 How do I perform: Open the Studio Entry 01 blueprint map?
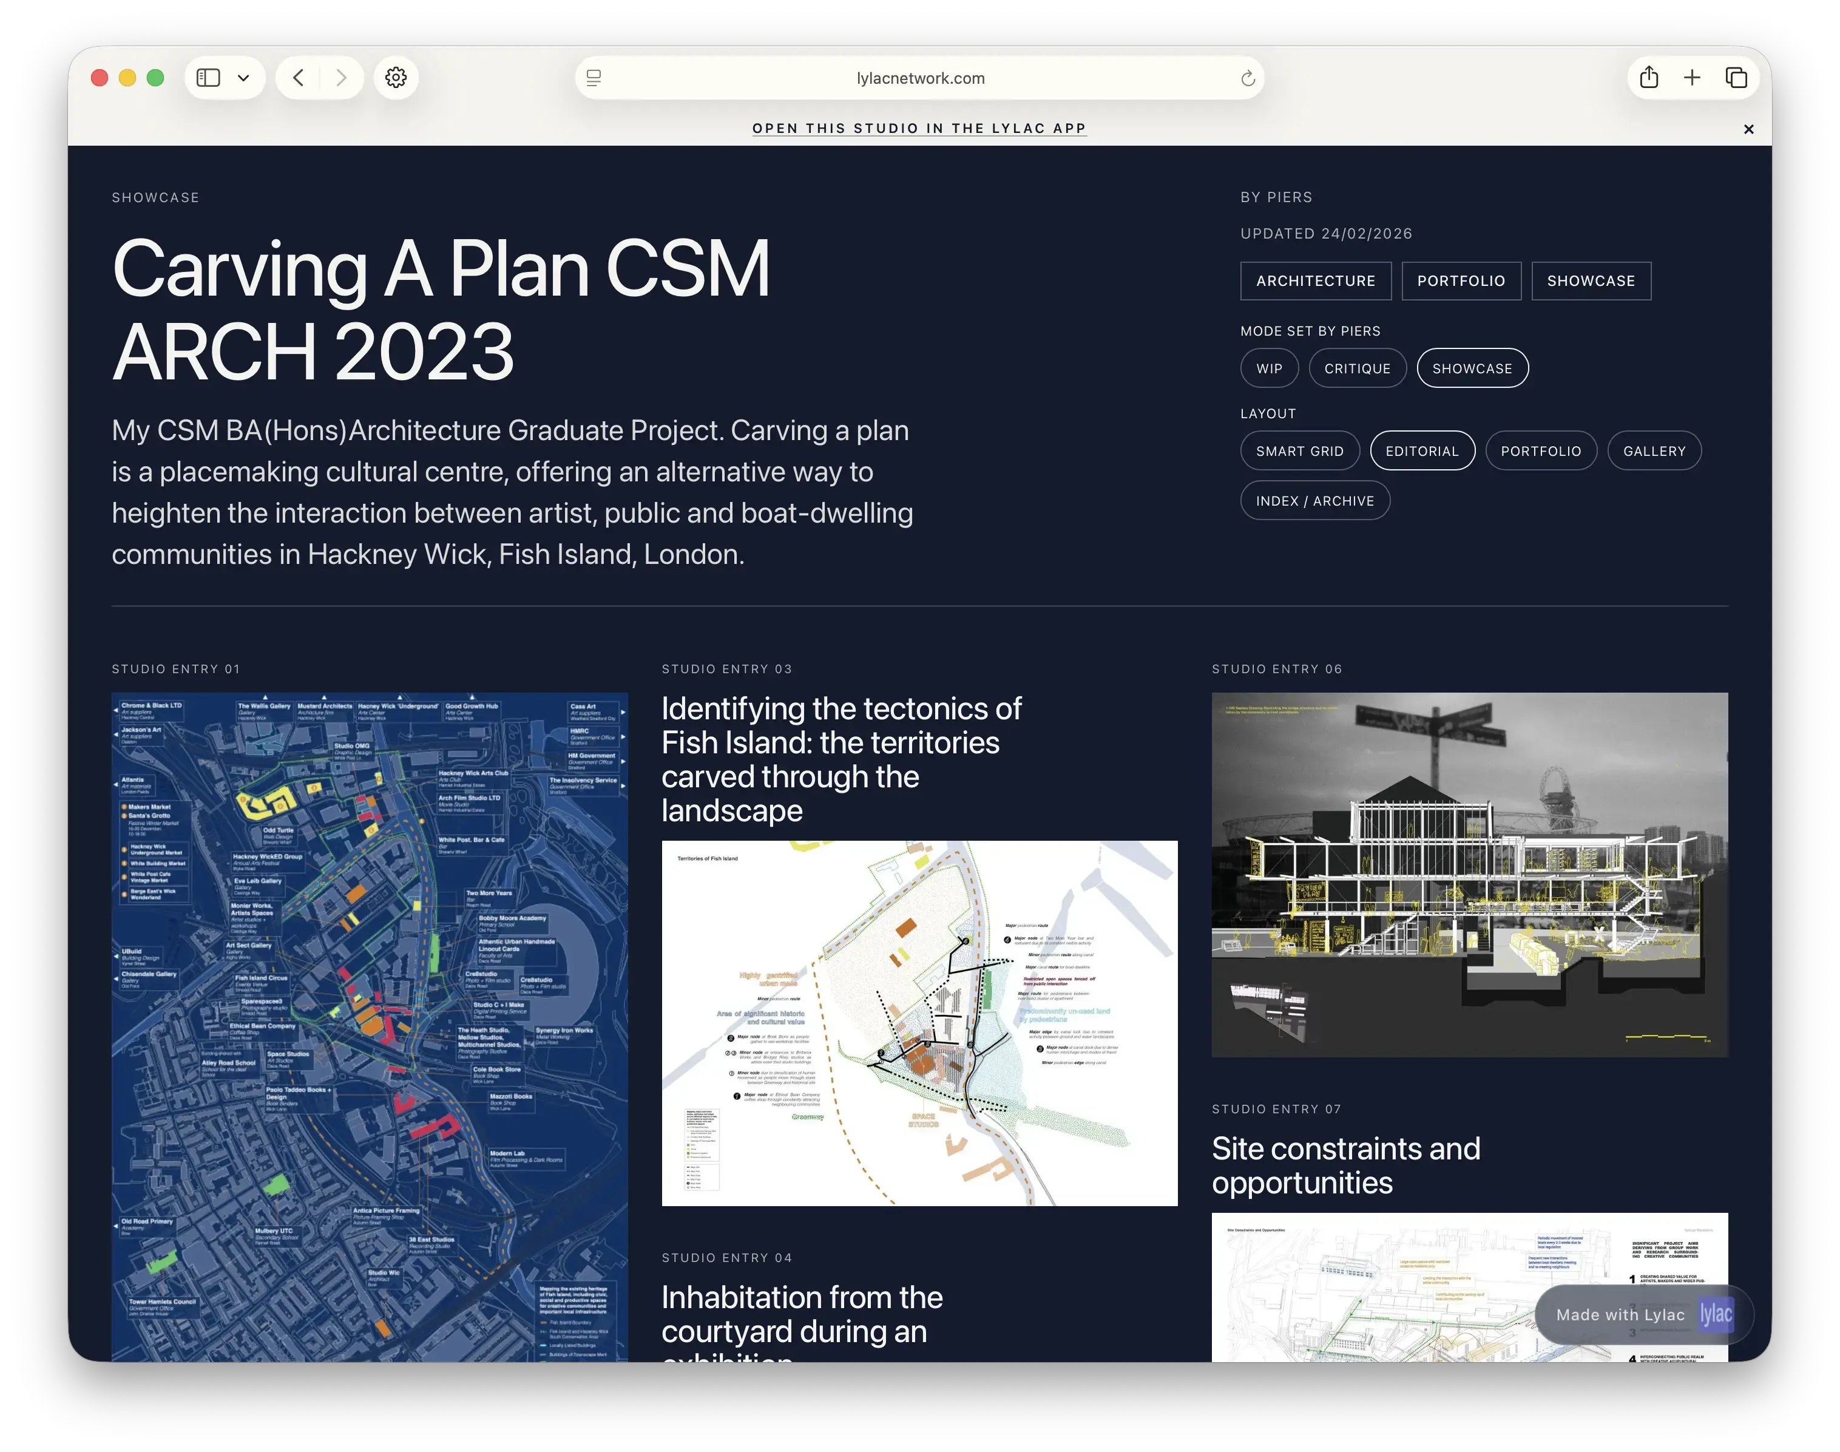371,1020
